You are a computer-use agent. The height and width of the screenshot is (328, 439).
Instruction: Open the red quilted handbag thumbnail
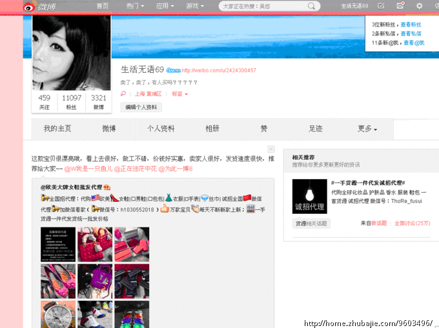pyautogui.click(x=95, y=244)
